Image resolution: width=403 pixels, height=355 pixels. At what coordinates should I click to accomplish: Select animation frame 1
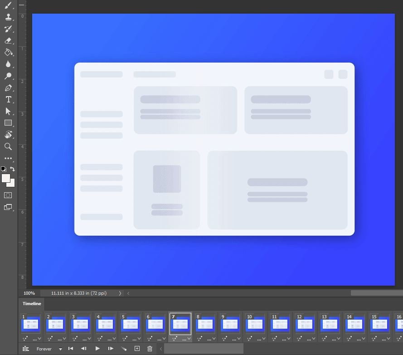tap(31, 324)
